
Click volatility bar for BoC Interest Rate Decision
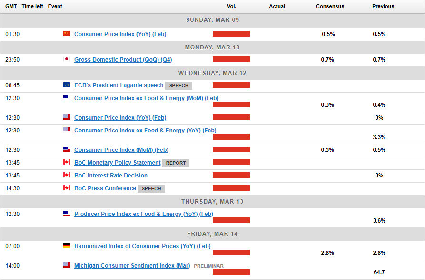(x=231, y=175)
